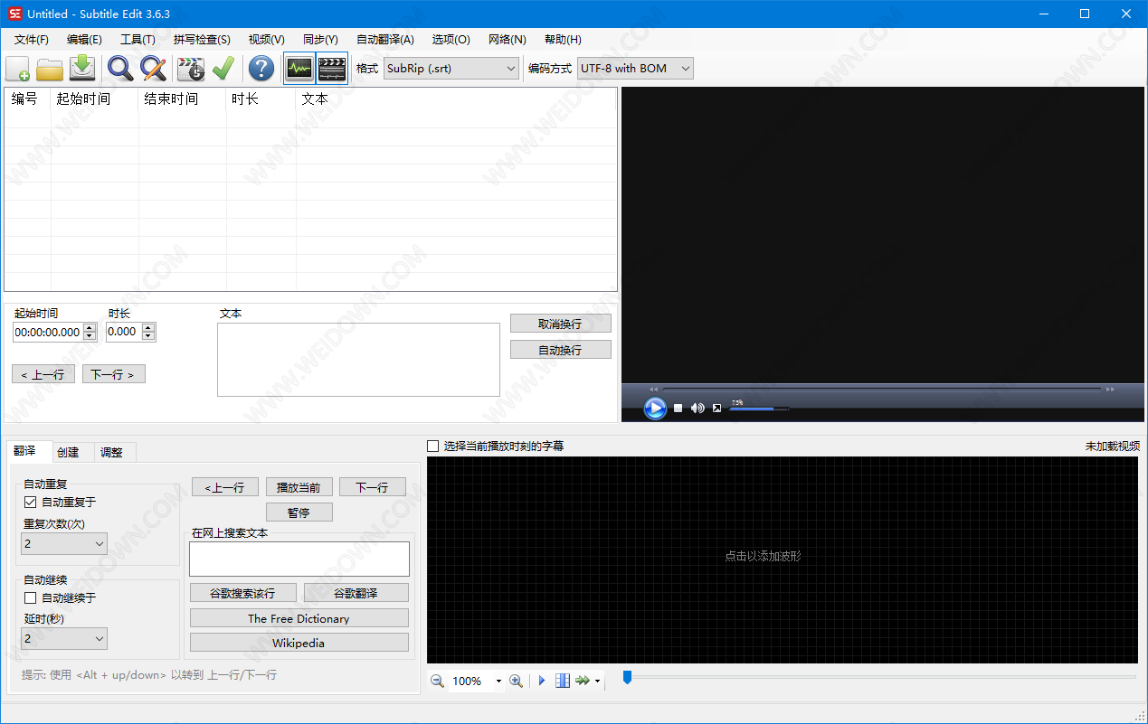The width and height of the screenshot is (1148, 724).
Task: Click the video player volume slider
Action: pos(759,409)
